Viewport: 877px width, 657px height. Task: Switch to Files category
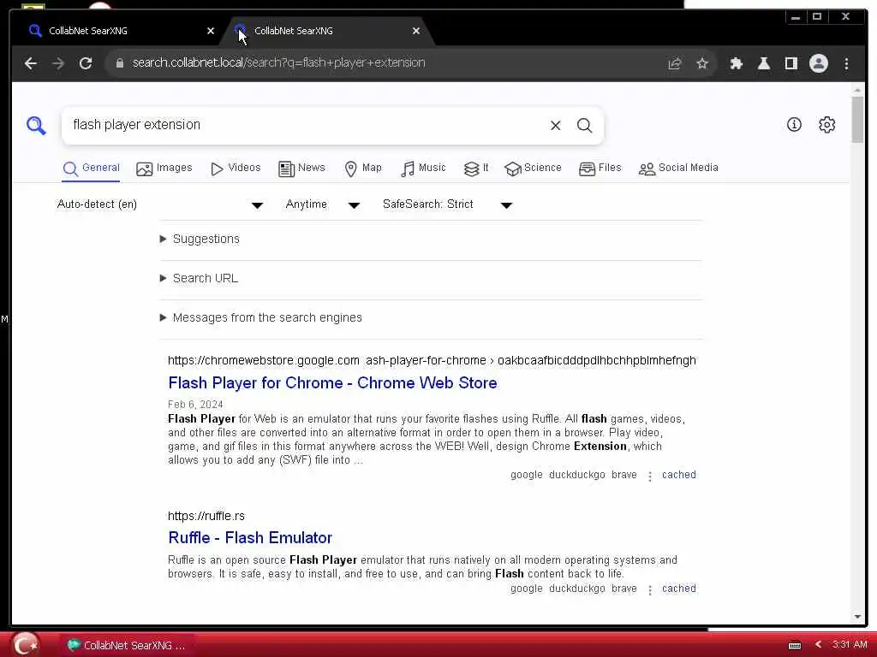pyautogui.click(x=600, y=169)
